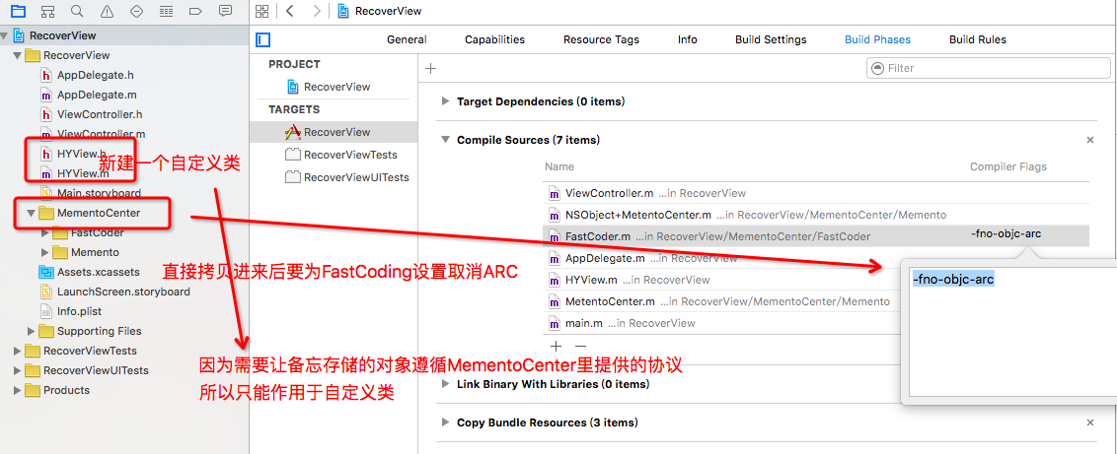Open the Symbol navigator hierarchy icon
The image size is (1117, 454).
(47, 11)
